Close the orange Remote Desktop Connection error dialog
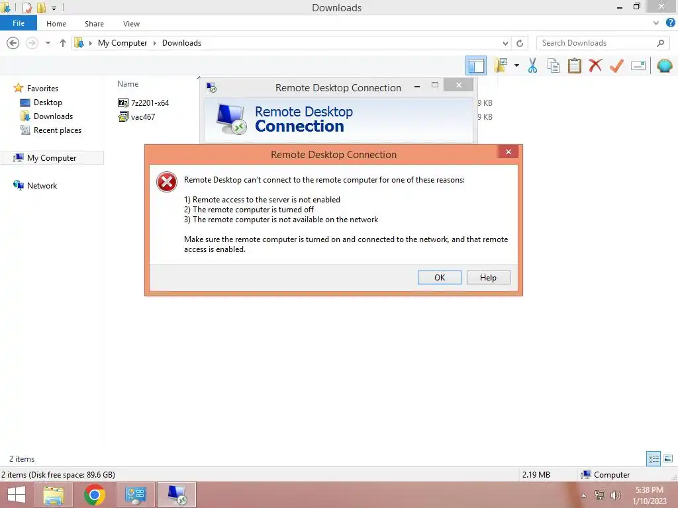Image resolution: width=678 pixels, height=508 pixels. click(508, 151)
